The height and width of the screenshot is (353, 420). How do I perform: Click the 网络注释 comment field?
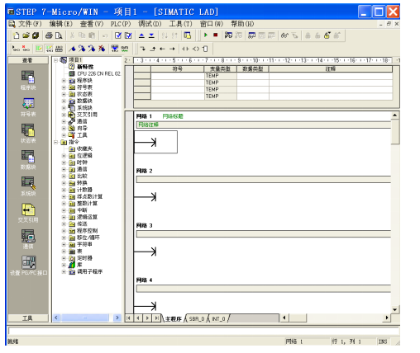point(264,125)
